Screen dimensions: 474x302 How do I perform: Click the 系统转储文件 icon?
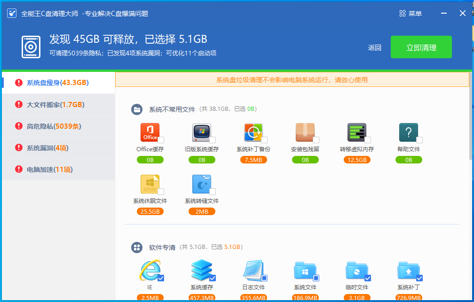(x=202, y=184)
